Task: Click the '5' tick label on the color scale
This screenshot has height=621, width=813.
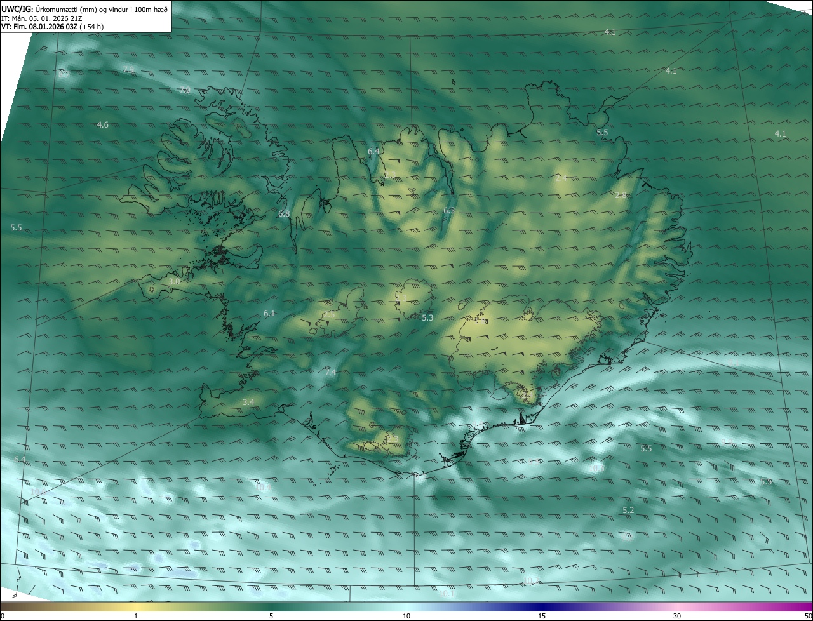Action: 271,617
